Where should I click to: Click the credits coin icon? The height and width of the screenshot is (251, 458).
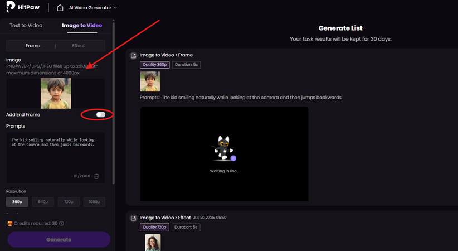click(9, 224)
